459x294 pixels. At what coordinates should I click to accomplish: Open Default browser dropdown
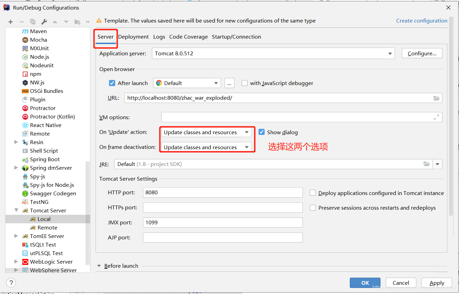[187, 83]
